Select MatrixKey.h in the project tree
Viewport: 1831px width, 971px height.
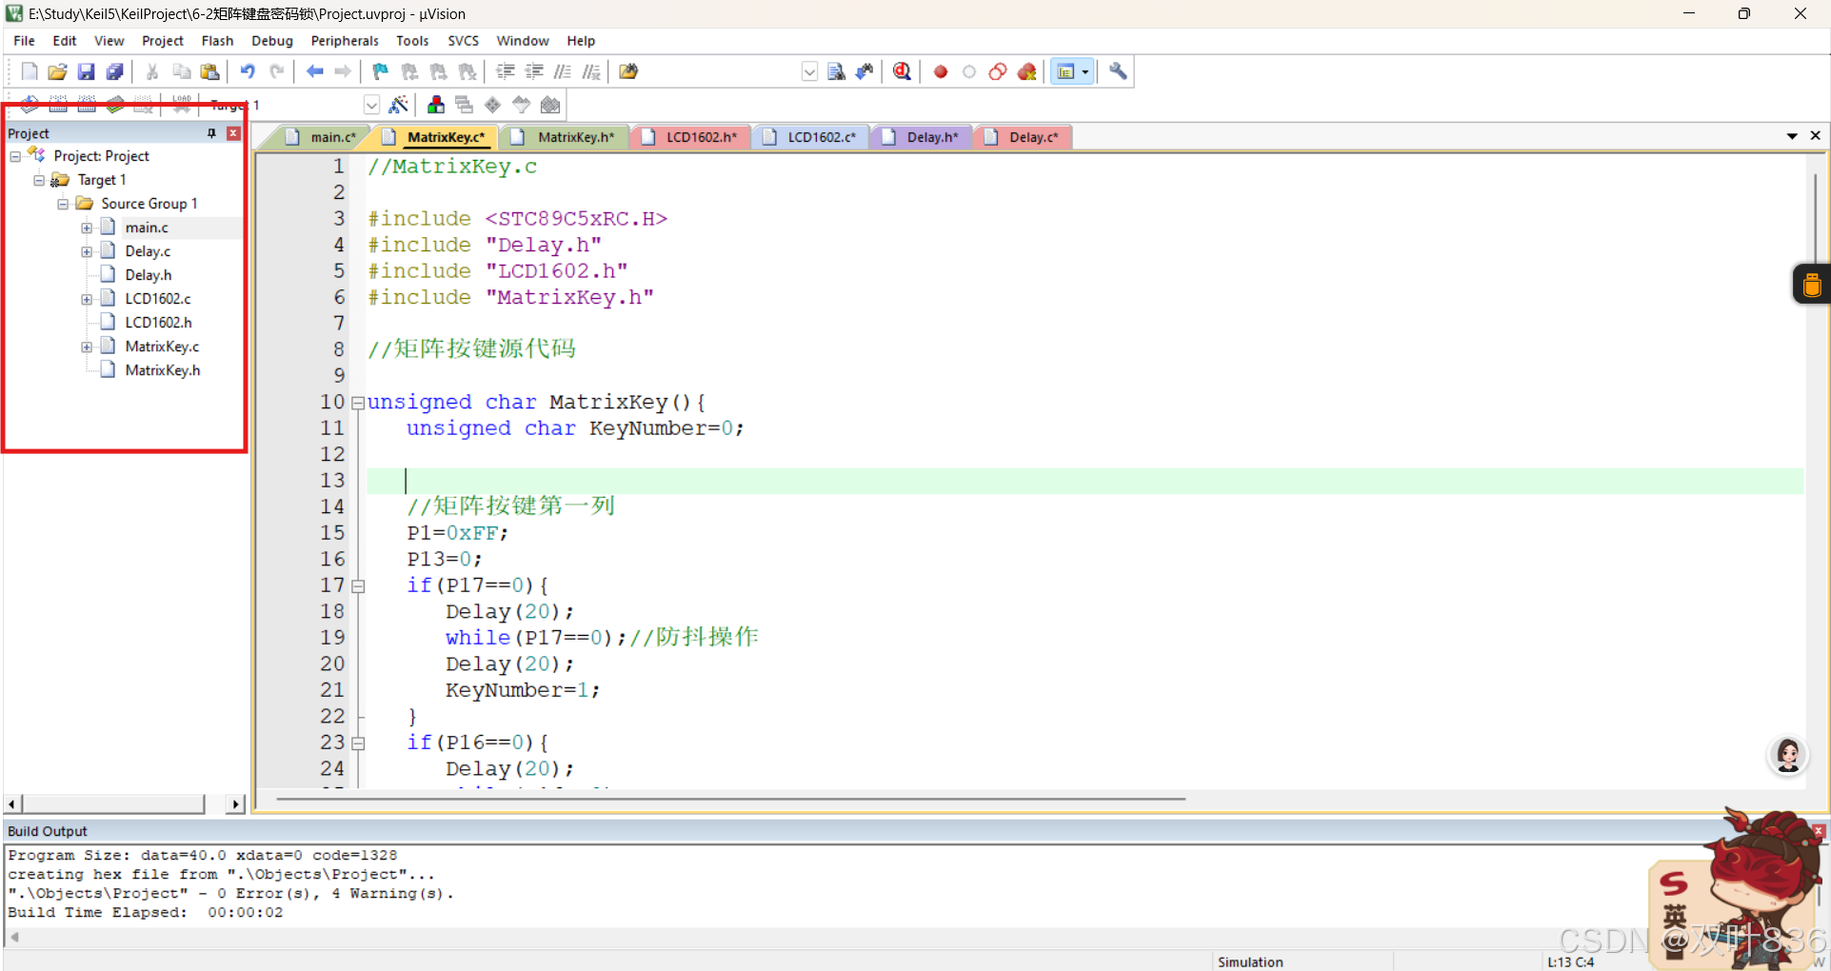163,370
